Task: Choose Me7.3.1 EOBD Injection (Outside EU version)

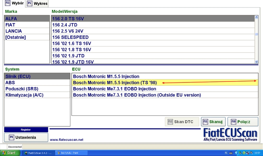Action: pyautogui.click(x=165, y=95)
